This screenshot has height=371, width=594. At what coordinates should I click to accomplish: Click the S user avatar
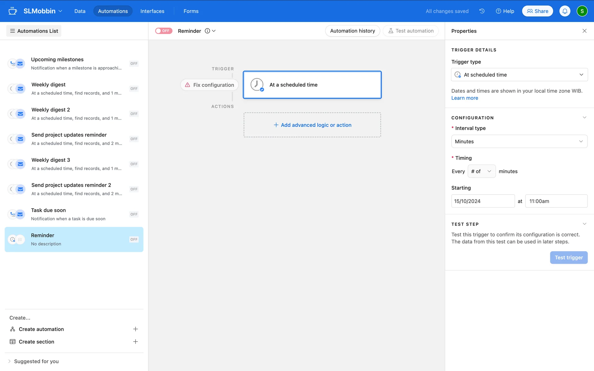click(x=582, y=11)
